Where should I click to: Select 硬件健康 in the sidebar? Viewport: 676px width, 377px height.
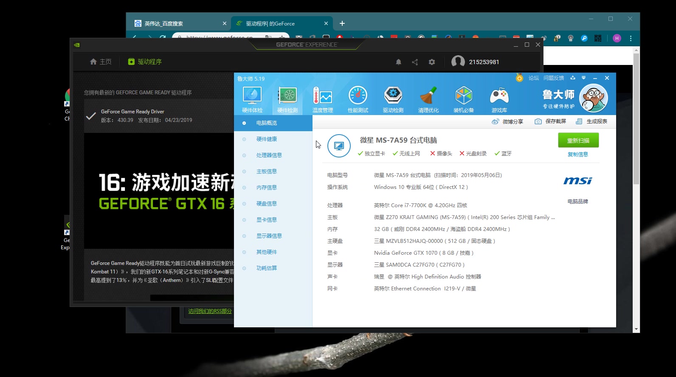(x=273, y=139)
